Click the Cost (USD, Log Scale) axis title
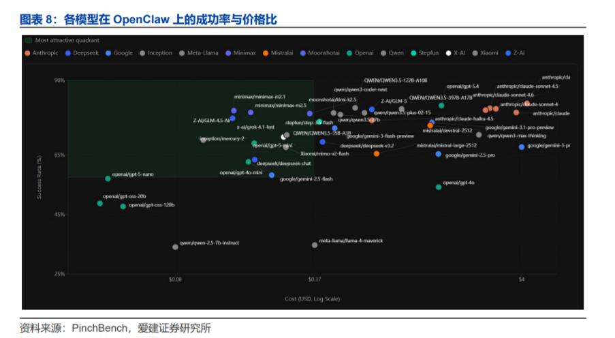 click(x=312, y=298)
